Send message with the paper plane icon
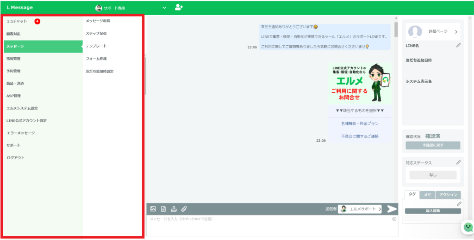The image size is (474, 240). pyautogui.click(x=392, y=209)
